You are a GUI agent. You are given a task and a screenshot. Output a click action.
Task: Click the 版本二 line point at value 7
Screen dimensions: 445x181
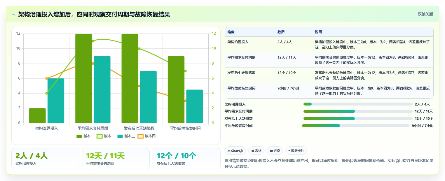tap(185, 71)
